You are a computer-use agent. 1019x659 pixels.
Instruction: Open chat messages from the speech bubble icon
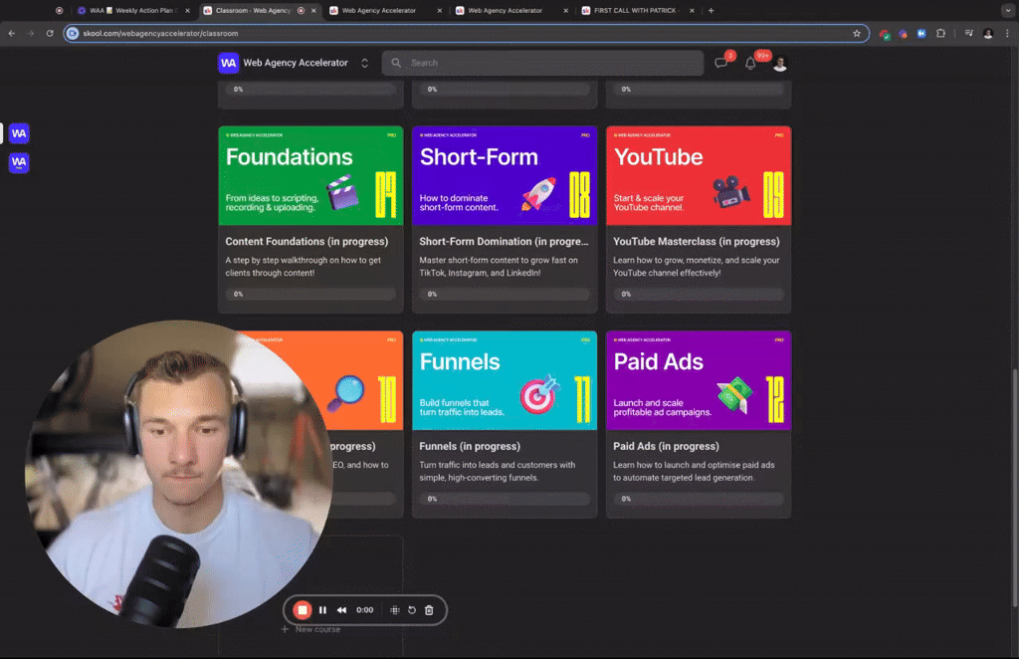[720, 63]
